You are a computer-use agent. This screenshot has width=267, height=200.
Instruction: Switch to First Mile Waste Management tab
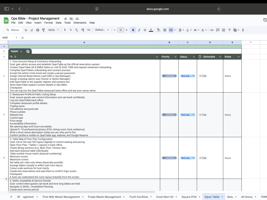(x=61, y=197)
